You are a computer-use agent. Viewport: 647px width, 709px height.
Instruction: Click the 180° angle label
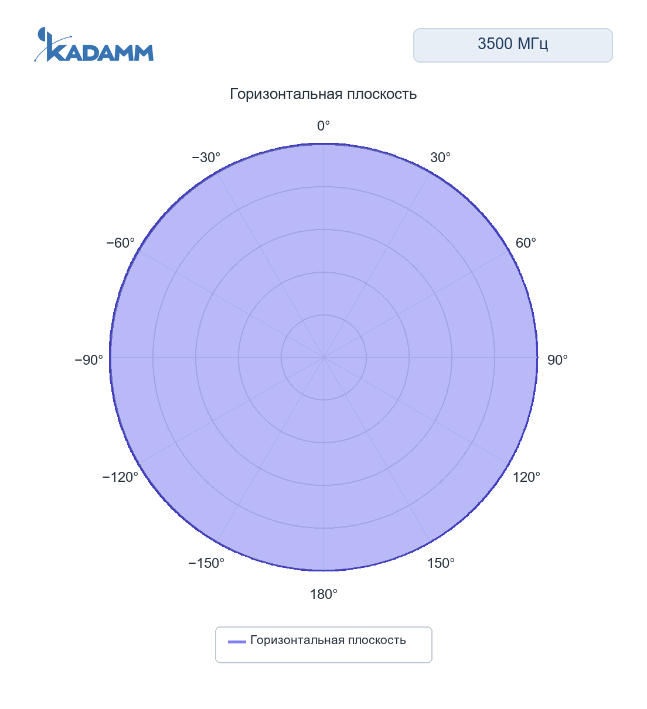(x=323, y=594)
